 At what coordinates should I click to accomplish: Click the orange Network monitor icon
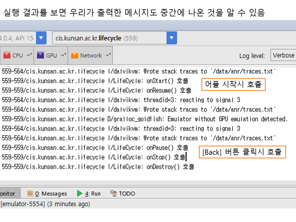[x=75, y=55]
